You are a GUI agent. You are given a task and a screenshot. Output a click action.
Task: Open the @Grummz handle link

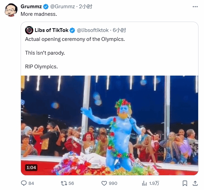(x=63, y=7)
